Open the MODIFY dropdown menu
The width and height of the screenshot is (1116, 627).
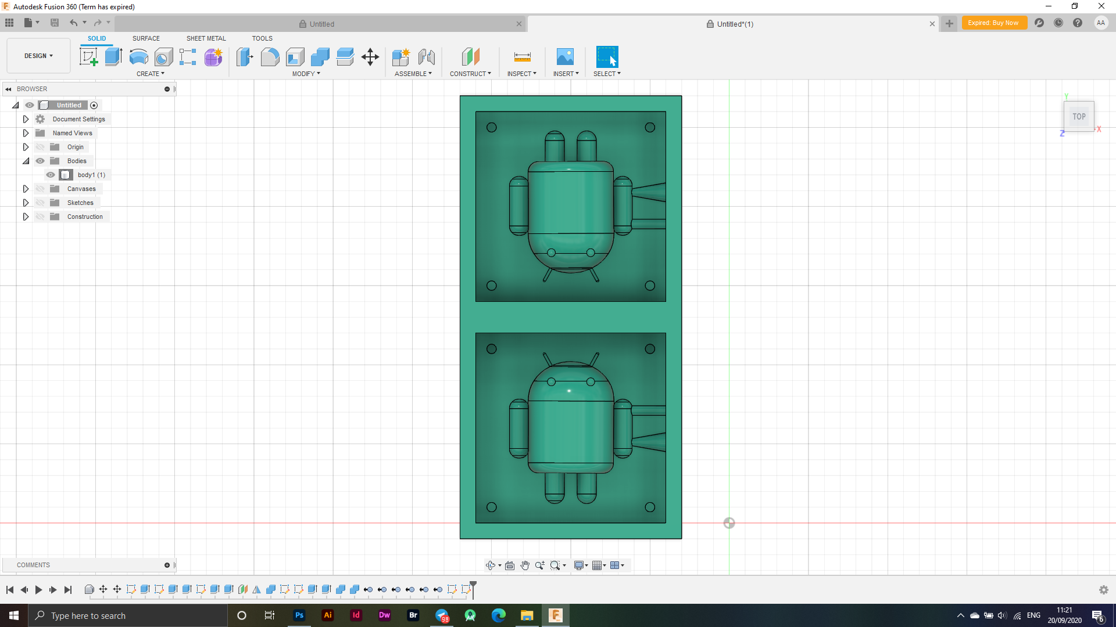[306, 74]
